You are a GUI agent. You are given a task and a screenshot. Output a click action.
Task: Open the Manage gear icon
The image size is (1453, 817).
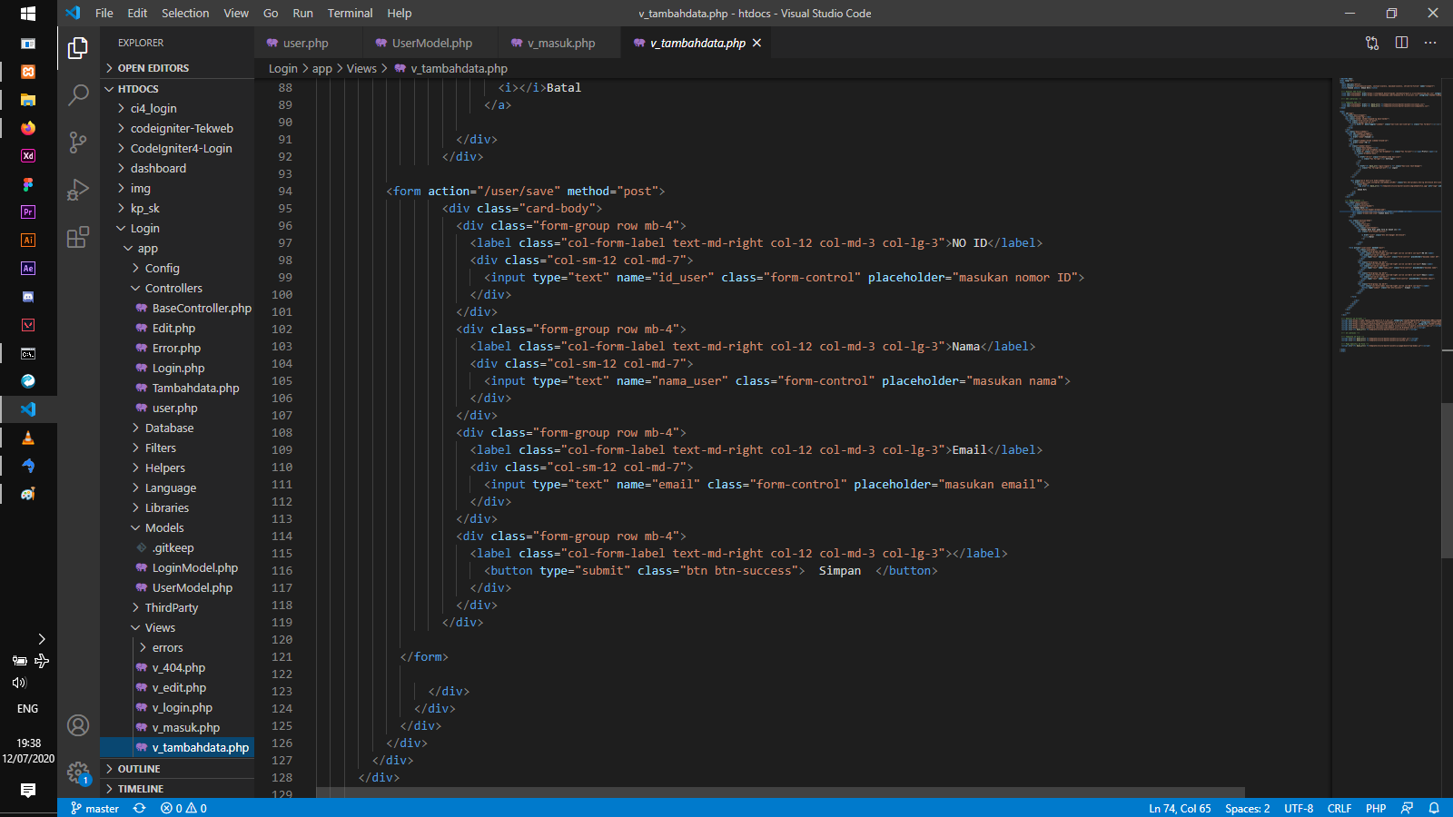pos(78,773)
